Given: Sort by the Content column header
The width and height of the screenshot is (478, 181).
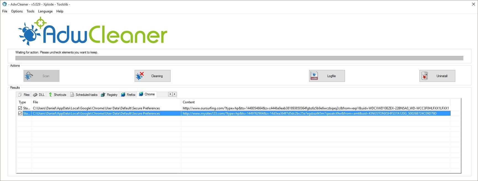Looking at the screenshot, I should [316, 102].
